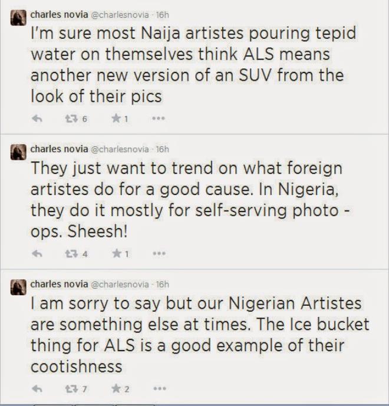
Task: Open more options on the SUV tweet
Action: click(158, 118)
